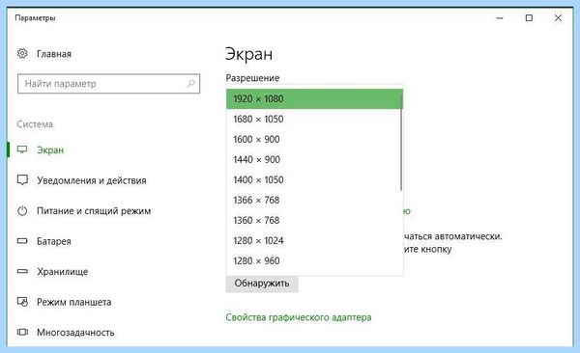Focus the Найти параметр search field
Viewport: 580px width, 353px height.
tap(108, 84)
